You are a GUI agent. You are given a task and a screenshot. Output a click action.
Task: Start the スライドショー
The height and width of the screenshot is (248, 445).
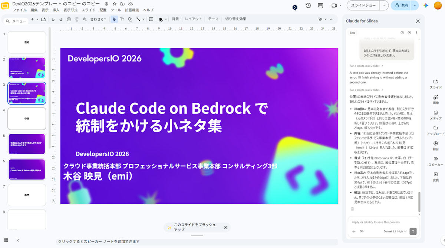point(363,6)
